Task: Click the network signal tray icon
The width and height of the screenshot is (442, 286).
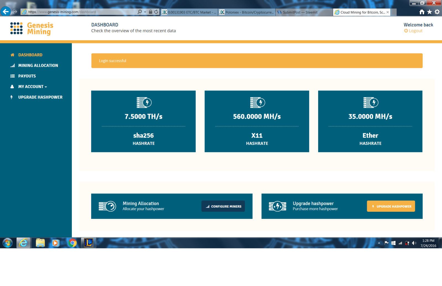Action: (x=400, y=243)
